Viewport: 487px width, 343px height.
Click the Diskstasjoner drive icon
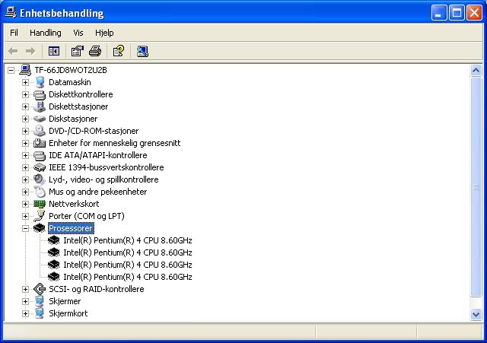click(40, 119)
